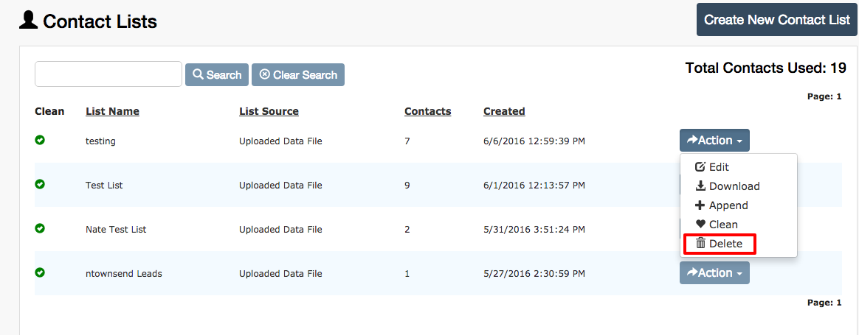The width and height of the screenshot is (859, 335).
Task: Sort by List Name column header
Action: coord(112,111)
